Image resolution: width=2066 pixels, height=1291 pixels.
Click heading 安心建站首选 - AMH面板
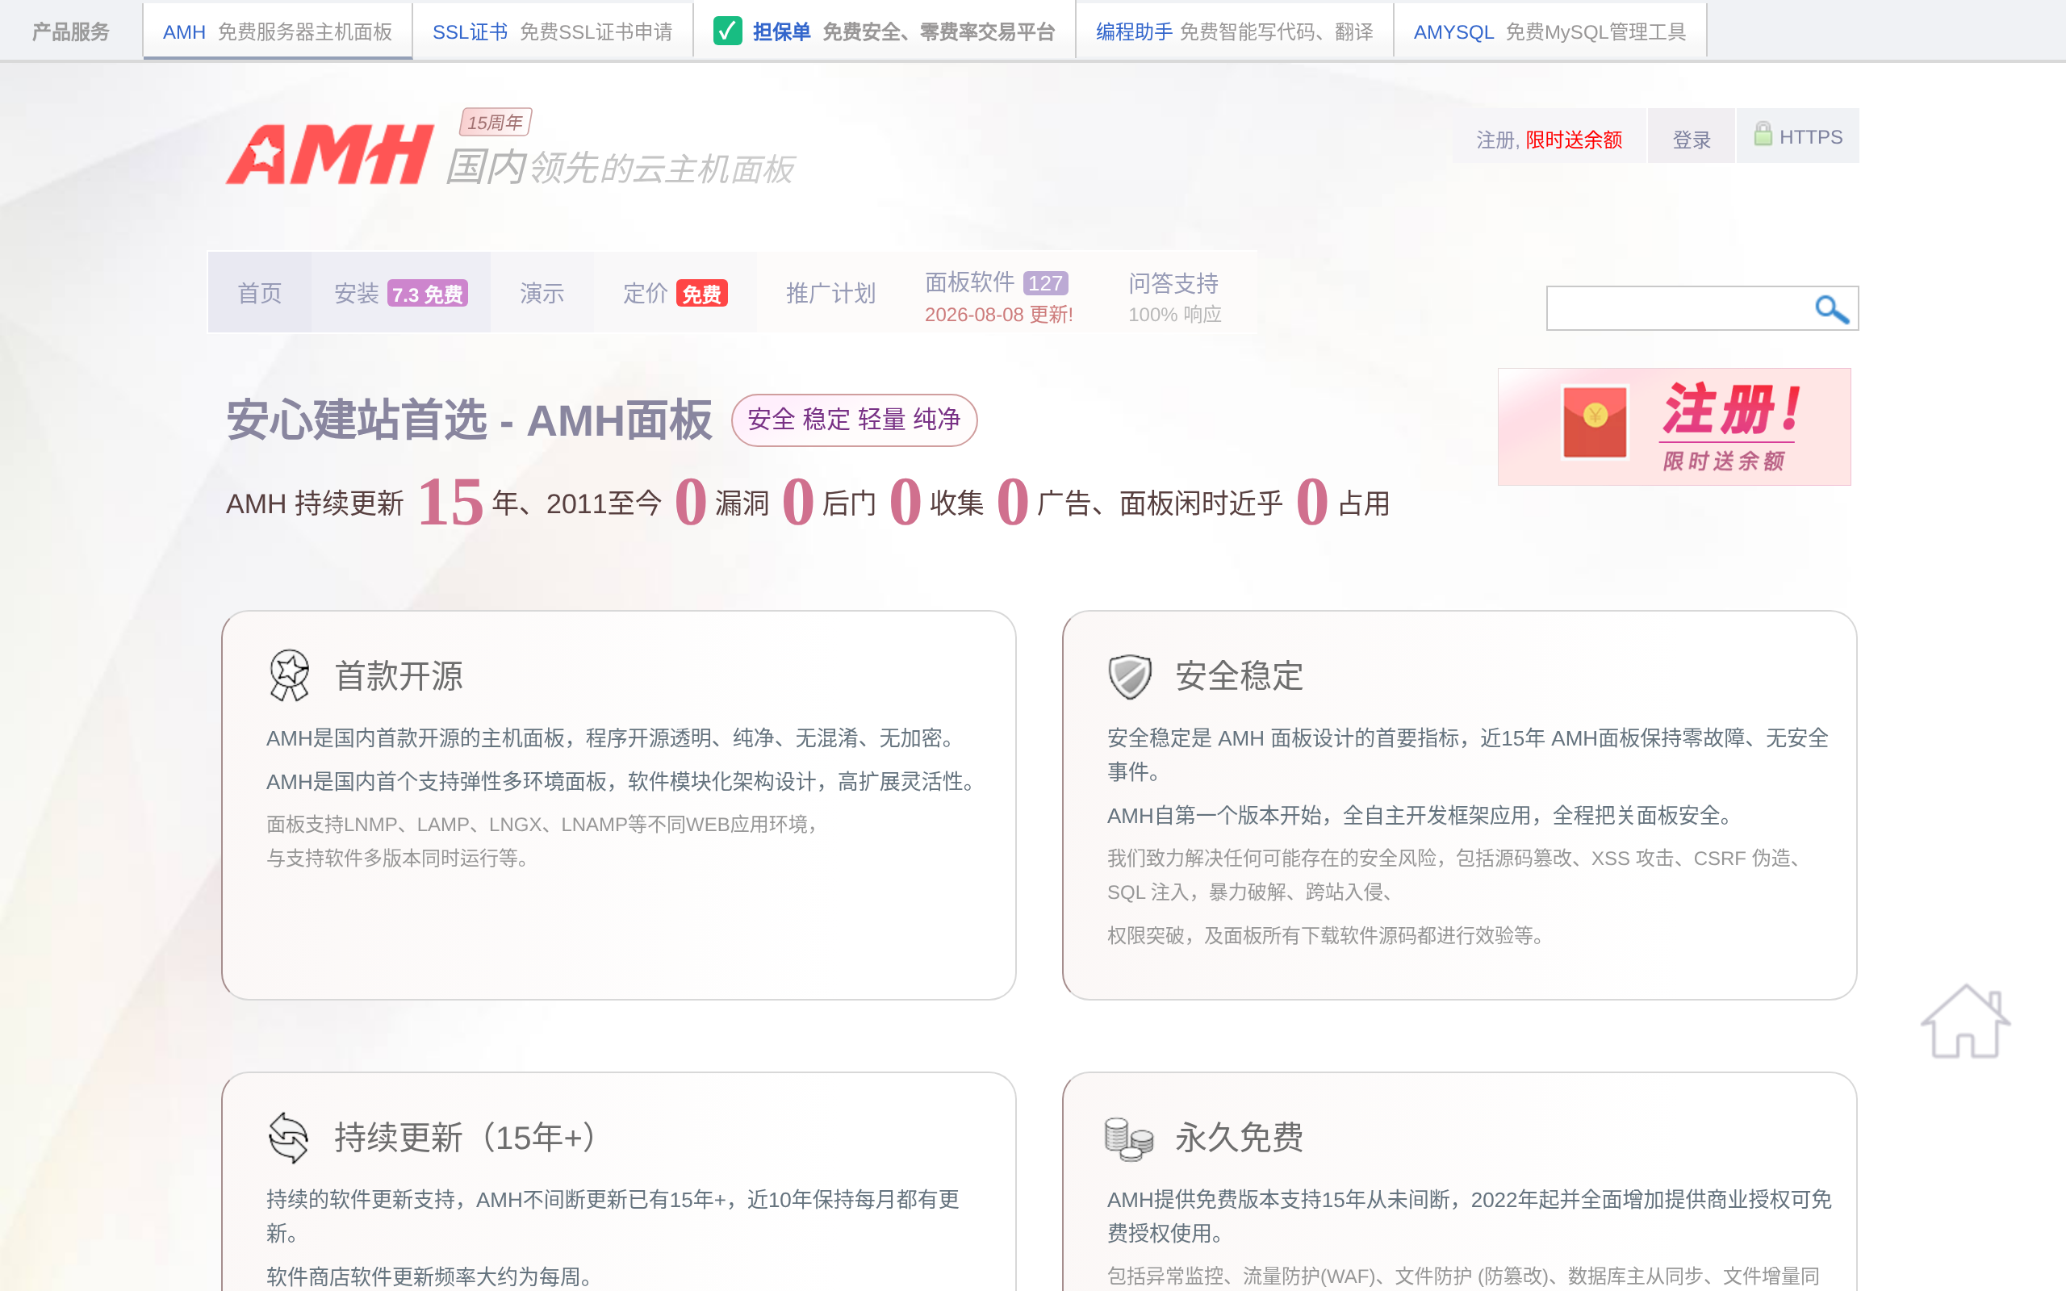tap(469, 420)
